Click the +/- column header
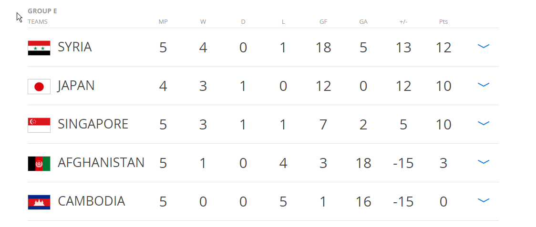This screenshot has width=536, height=227. point(403,22)
